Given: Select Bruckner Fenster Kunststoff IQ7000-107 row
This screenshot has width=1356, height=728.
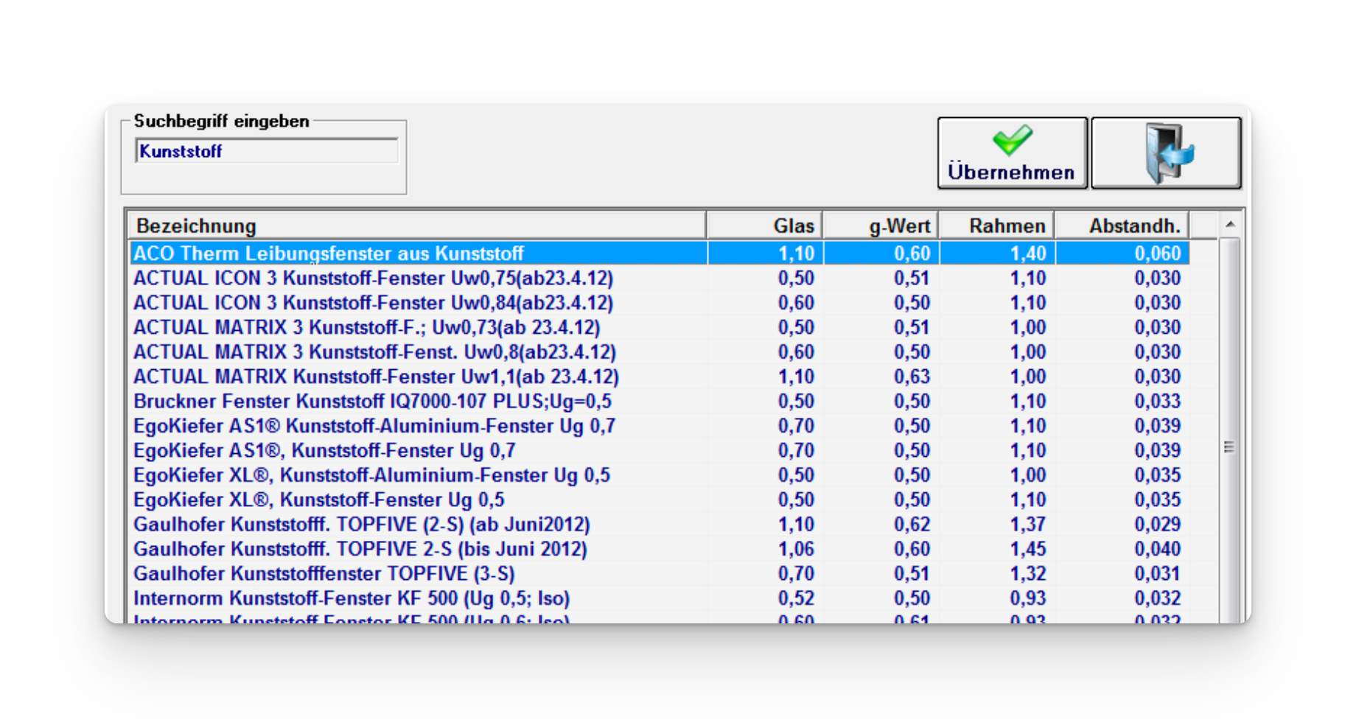Looking at the screenshot, I should pyautogui.click(x=372, y=402).
